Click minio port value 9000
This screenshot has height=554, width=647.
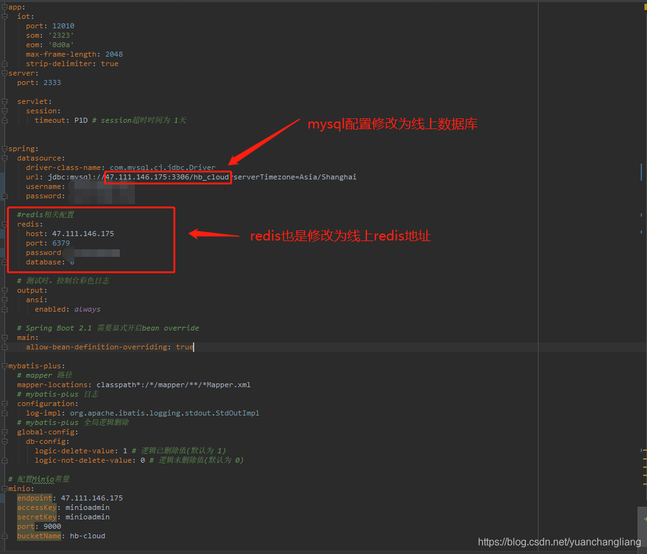point(52,526)
